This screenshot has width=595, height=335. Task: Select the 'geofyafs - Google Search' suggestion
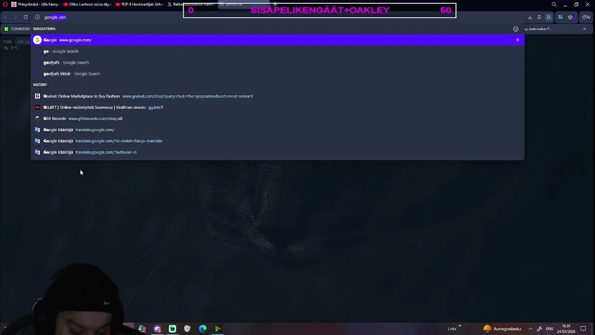[278, 62]
